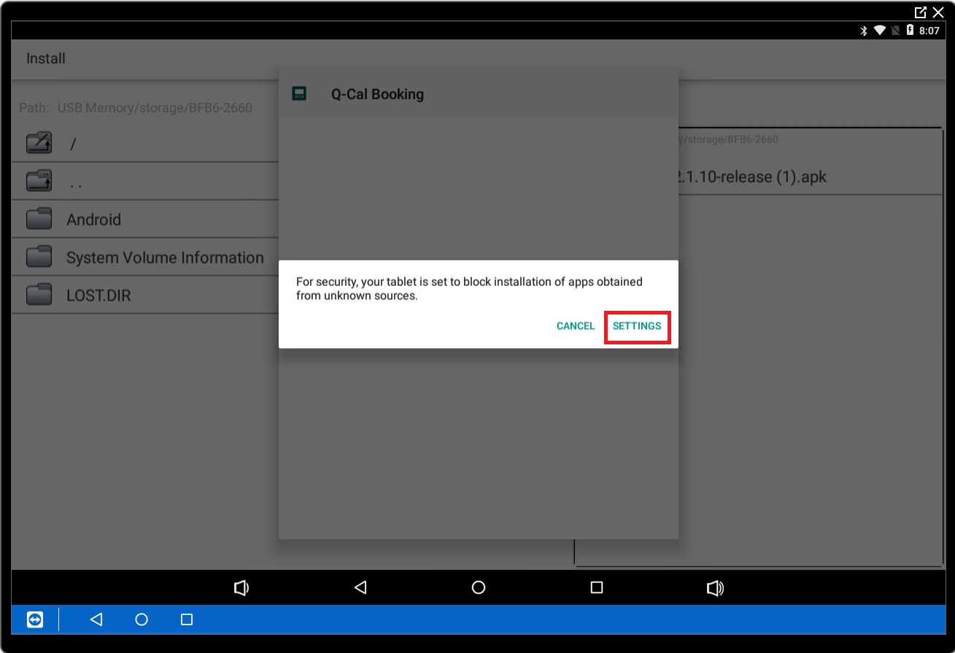Click the home circle in blue bar
This screenshot has width=955, height=653.
pyautogui.click(x=142, y=619)
